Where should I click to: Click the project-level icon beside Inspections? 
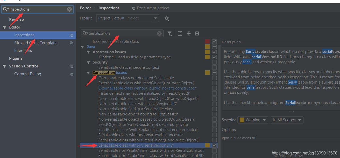(71, 35)
